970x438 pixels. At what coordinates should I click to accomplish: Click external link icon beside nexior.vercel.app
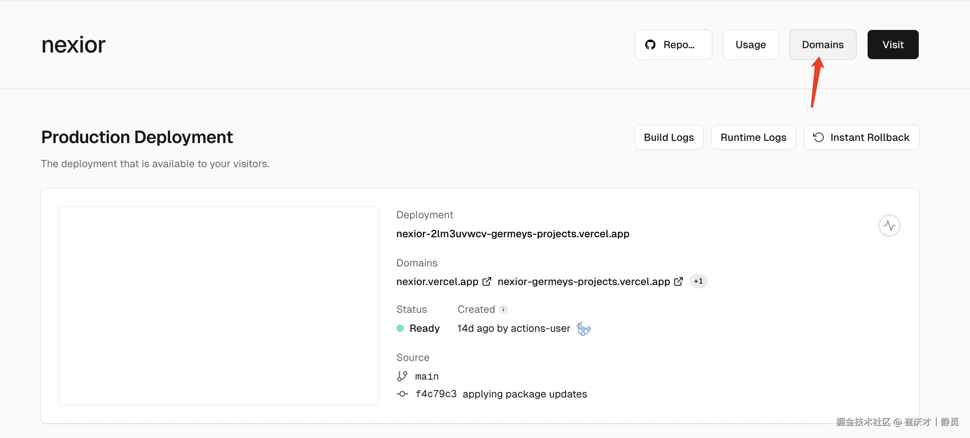[x=486, y=281]
